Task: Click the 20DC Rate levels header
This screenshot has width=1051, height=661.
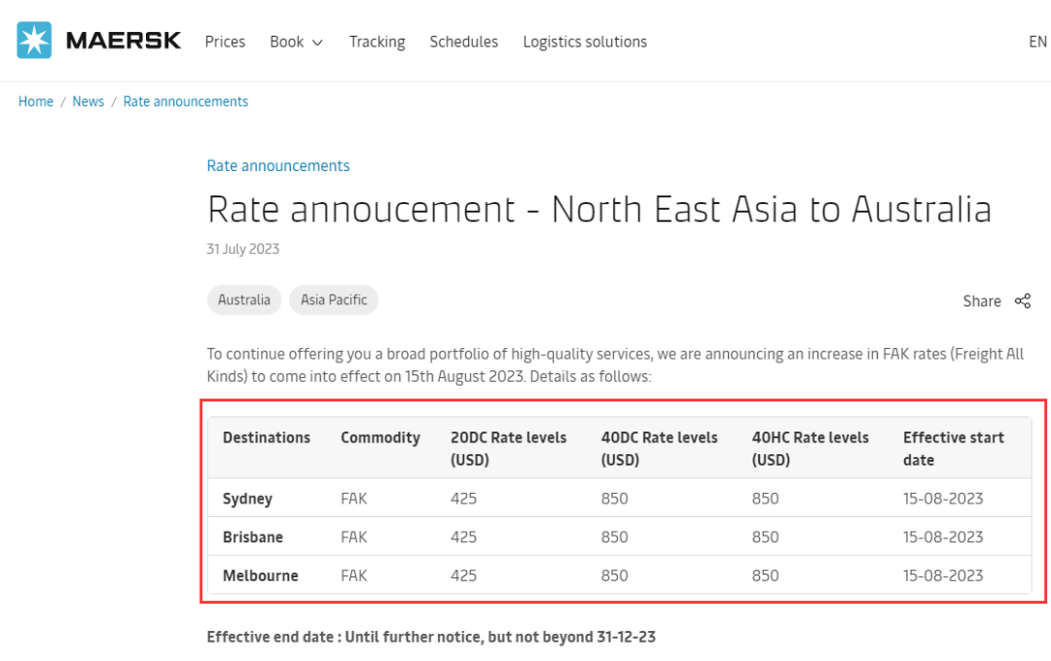Action: (x=509, y=449)
